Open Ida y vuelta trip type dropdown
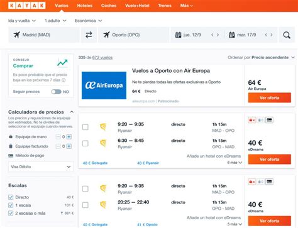This screenshot has height=228, width=298. tap(22, 21)
